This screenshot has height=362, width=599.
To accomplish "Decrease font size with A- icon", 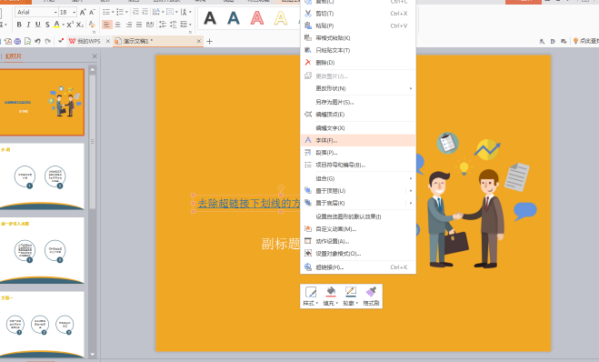I will pyautogui.click(x=92, y=12).
